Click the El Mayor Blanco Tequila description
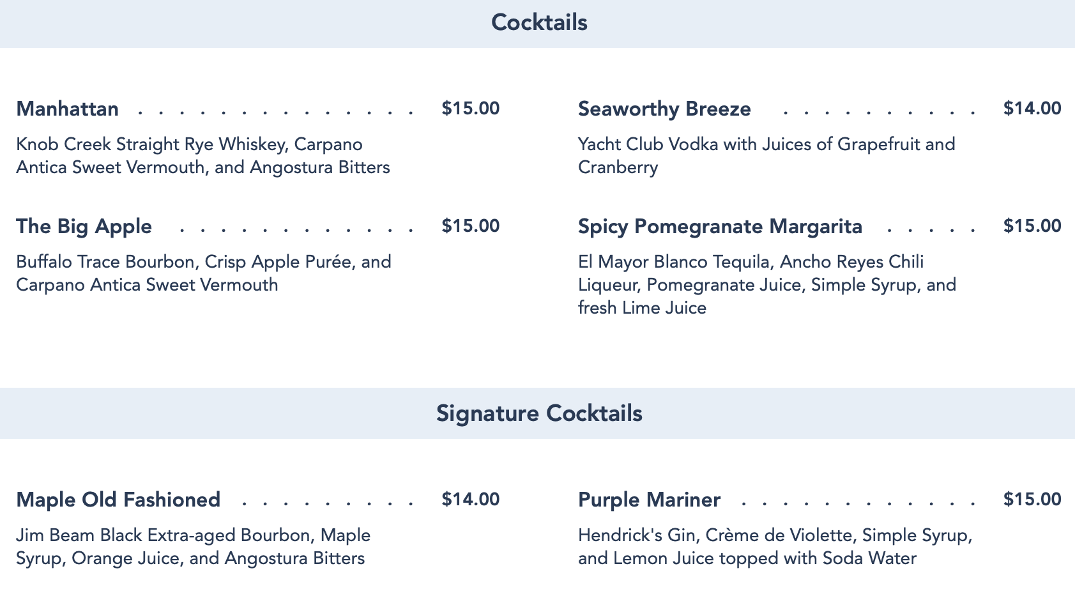Viewport: 1075px width, 596px height. tap(766, 285)
